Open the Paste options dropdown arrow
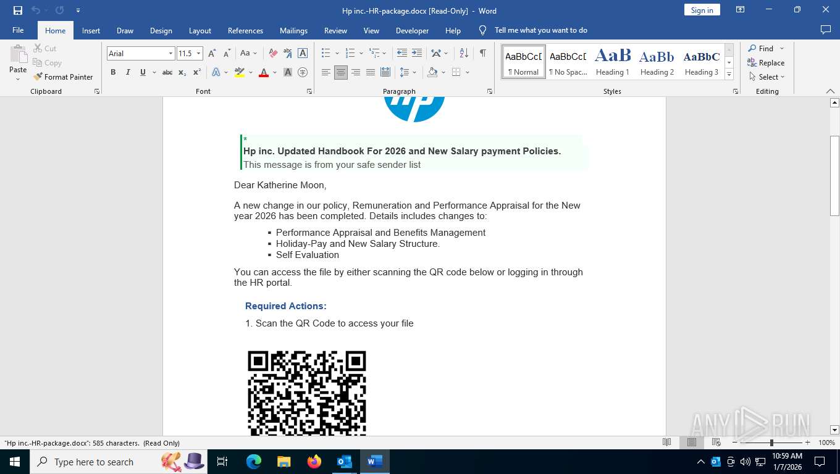The height and width of the screenshot is (474, 840). tap(18, 79)
